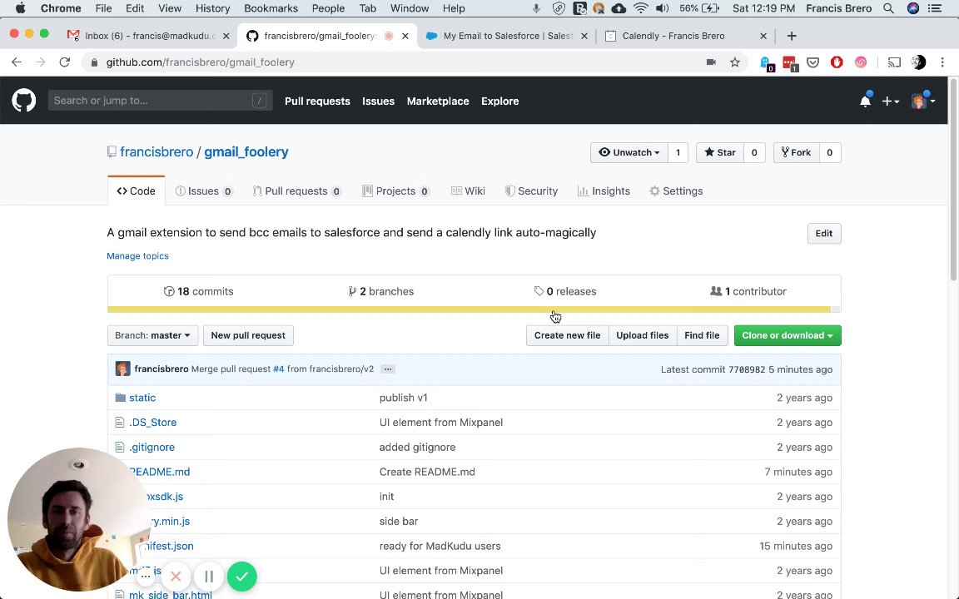Open Chrome Bookmarks menu
Viewport: 959px width, 599px height.
(x=271, y=8)
